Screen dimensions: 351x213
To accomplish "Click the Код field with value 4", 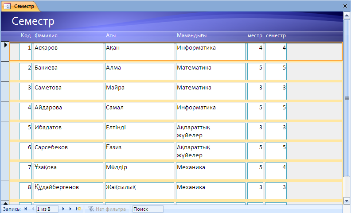I will tap(26, 111).
